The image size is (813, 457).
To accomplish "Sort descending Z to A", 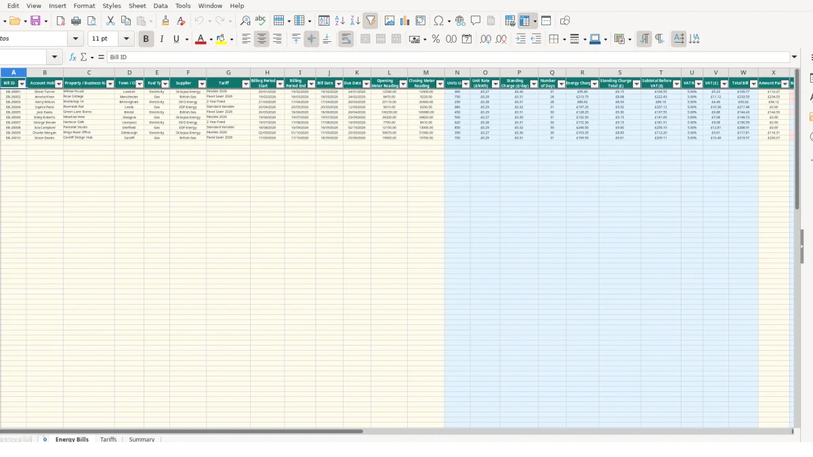I will 355,21.
